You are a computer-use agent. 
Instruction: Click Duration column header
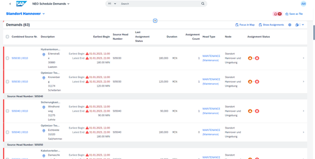tap(172, 37)
